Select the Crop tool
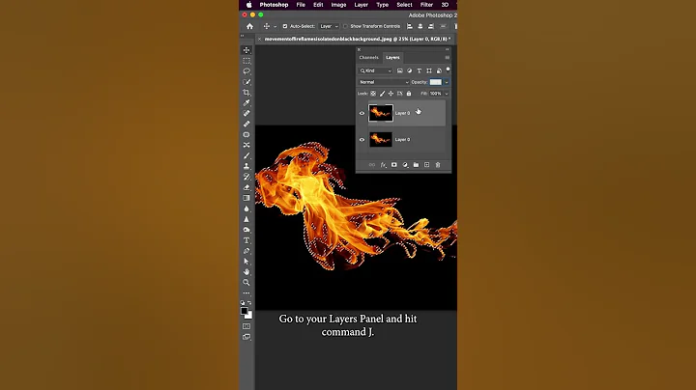The height and width of the screenshot is (390, 696). 246,93
